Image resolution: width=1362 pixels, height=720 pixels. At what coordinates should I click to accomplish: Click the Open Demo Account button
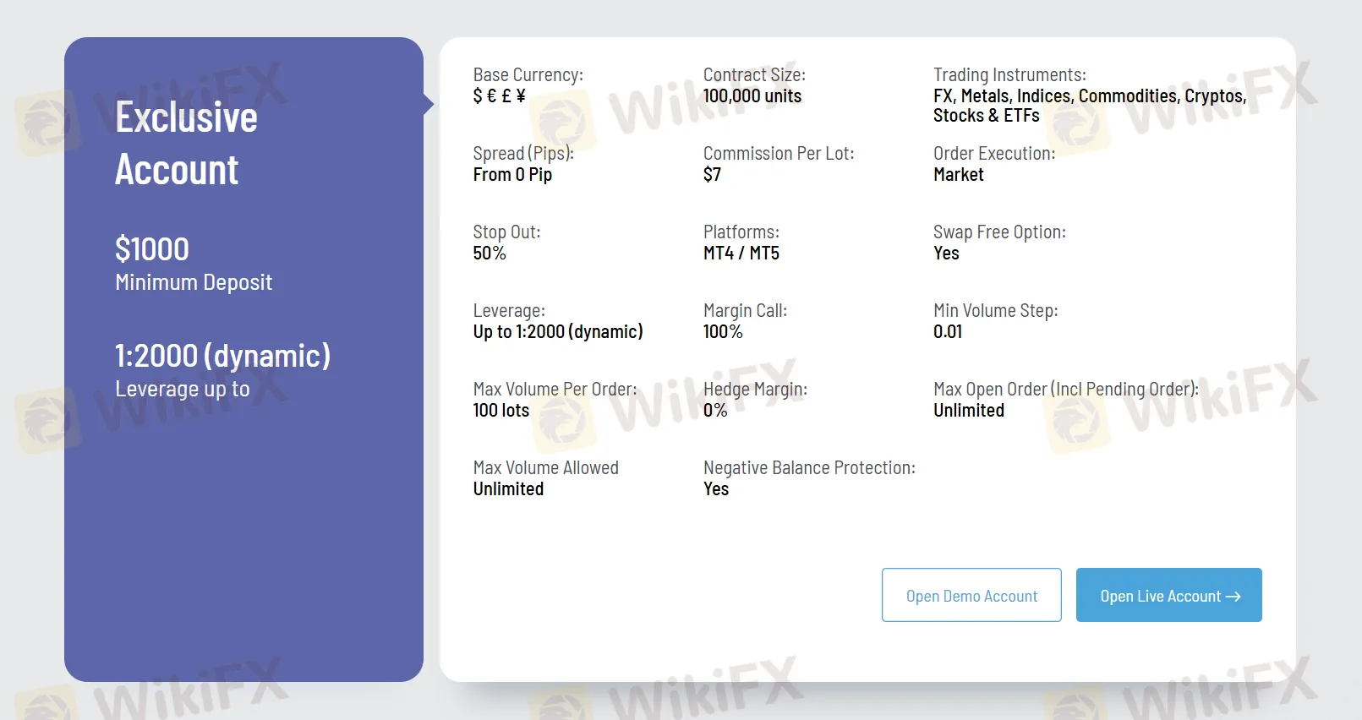coord(971,596)
